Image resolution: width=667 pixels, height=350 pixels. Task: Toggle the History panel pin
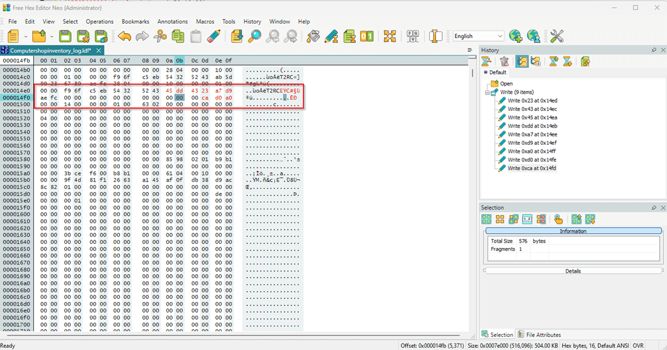[x=654, y=50]
